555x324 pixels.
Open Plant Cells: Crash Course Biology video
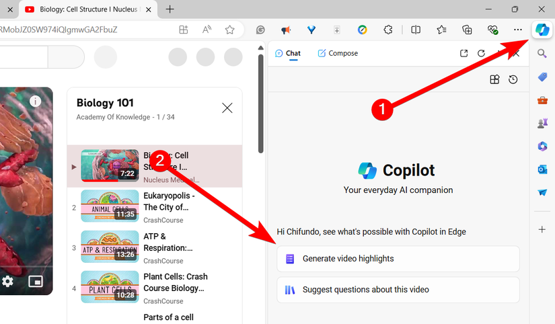tap(155, 288)
